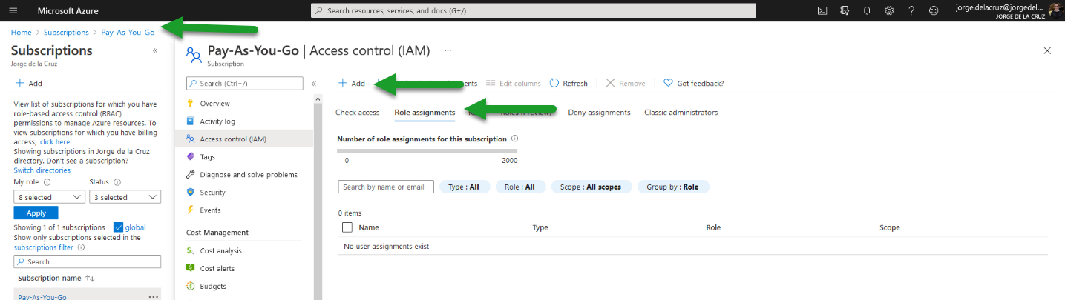This screenshot has width=1065, height=300.
Task: Click the Switch directories link
Action: click(x=42, y=170)
